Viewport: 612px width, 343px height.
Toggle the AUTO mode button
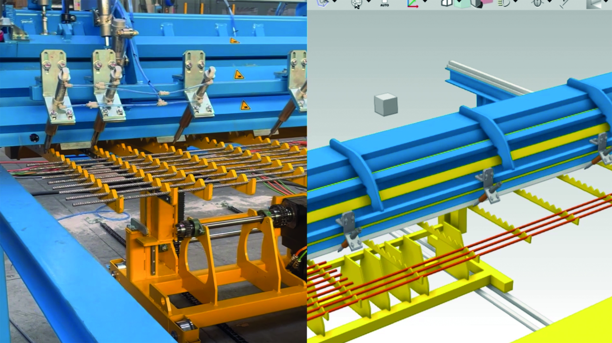click(385, 3)
